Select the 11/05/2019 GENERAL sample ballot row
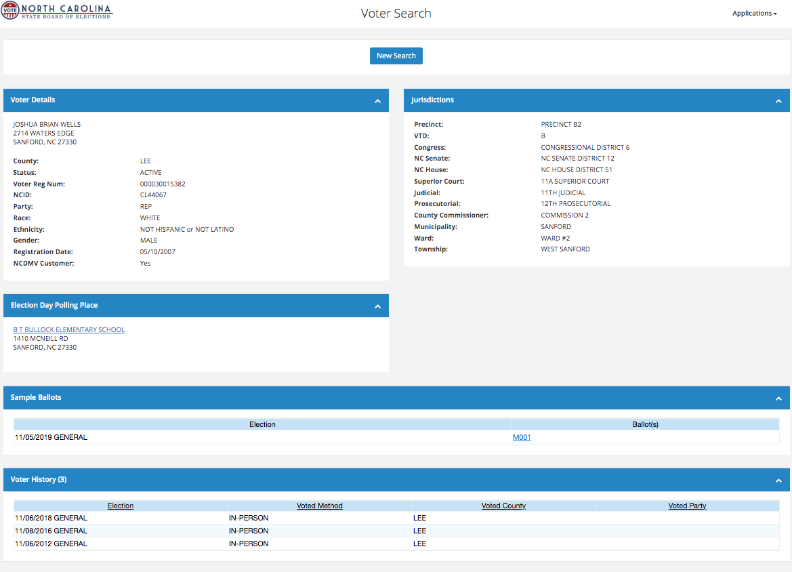Viewport: 792px width, 572px height. pyautogui.click(x=396, y=437)
